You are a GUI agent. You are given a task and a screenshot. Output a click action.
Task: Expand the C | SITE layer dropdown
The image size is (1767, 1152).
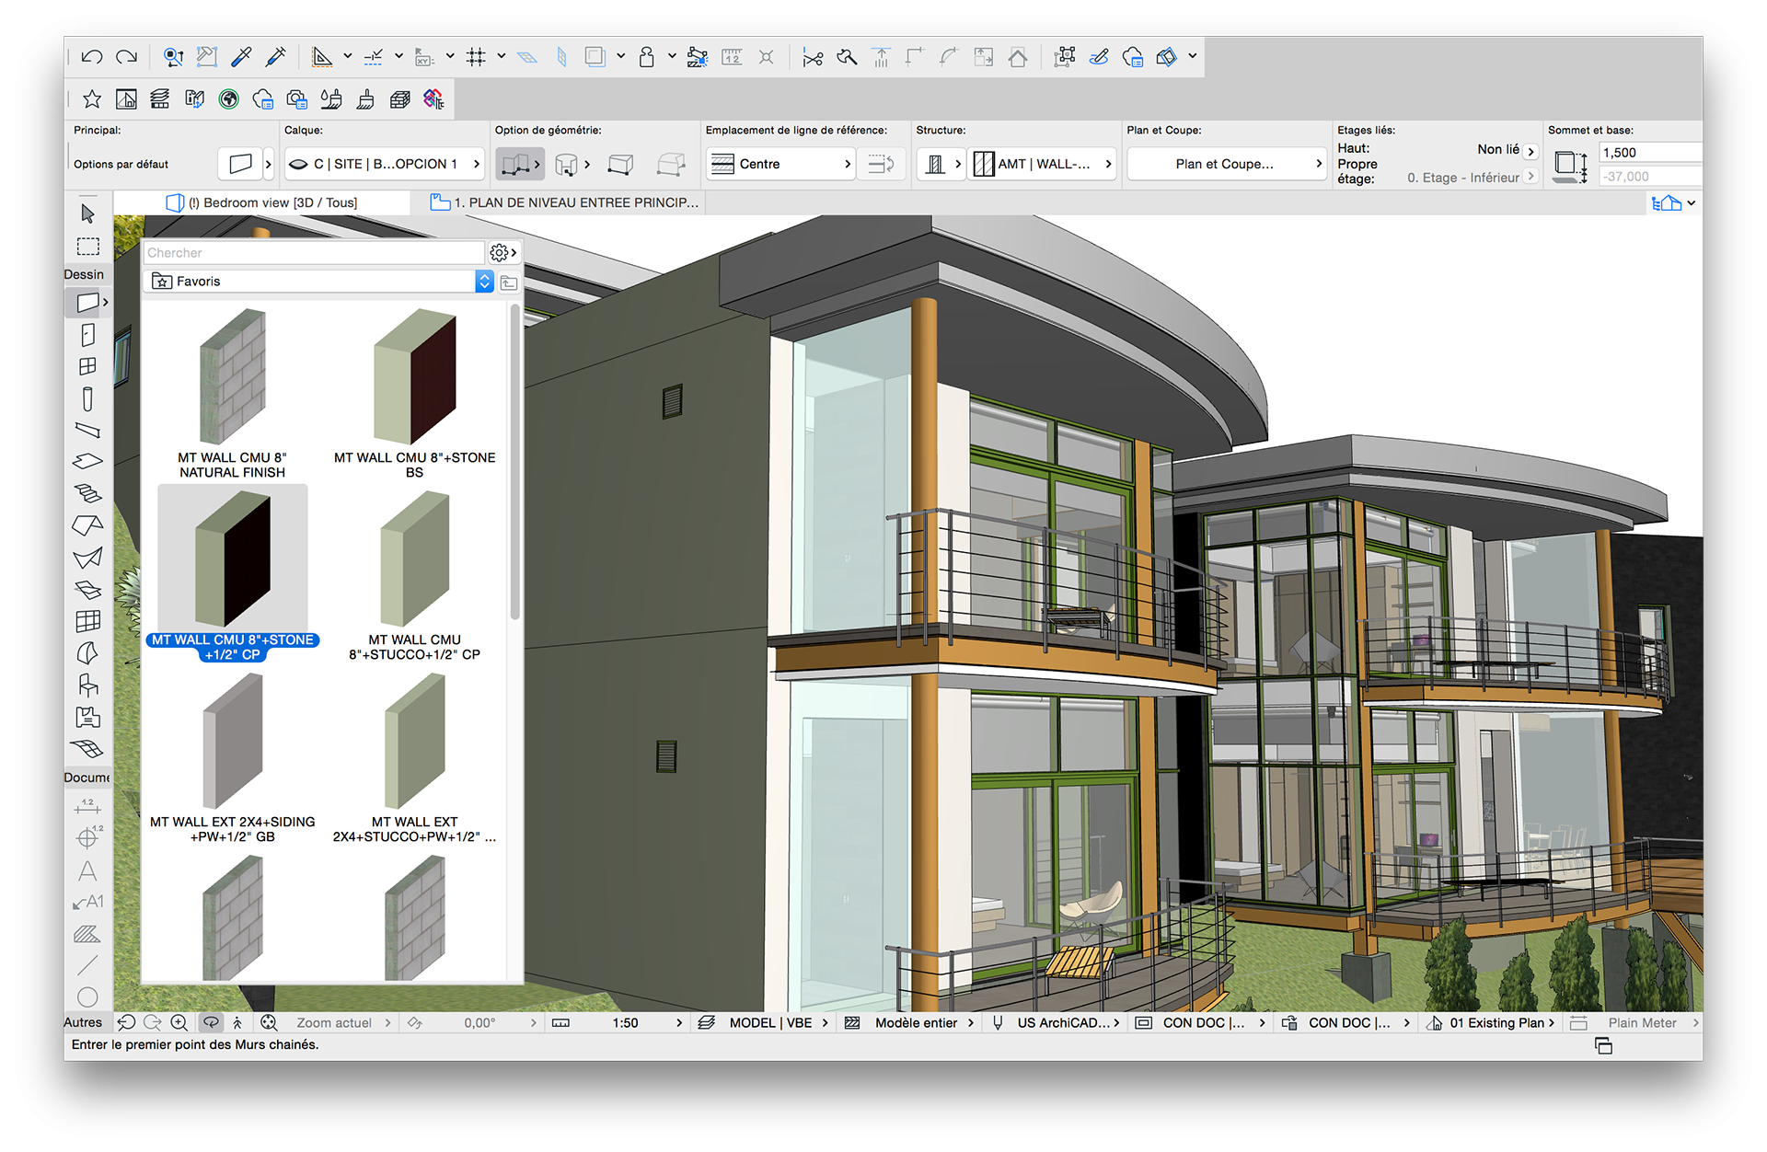point(385,165)
